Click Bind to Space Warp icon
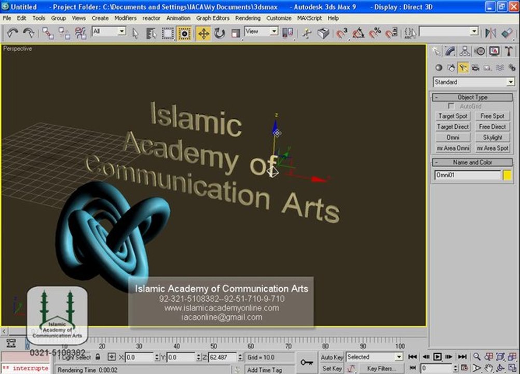 [x=80, y=33]
